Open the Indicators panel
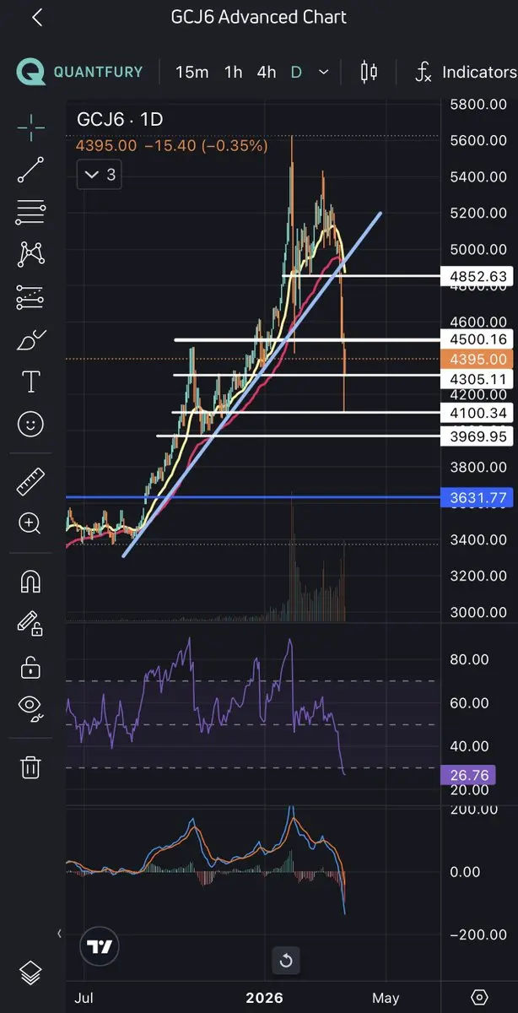518x1013 pixels. pyautogui.click(x=466, y=73)
